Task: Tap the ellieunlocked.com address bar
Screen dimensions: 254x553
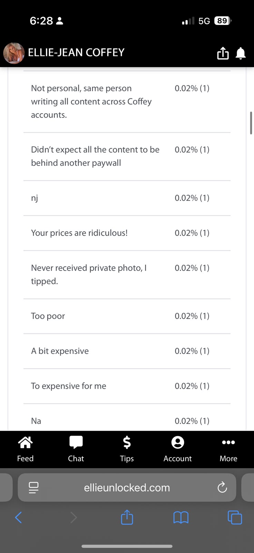Action: [127, 487]
